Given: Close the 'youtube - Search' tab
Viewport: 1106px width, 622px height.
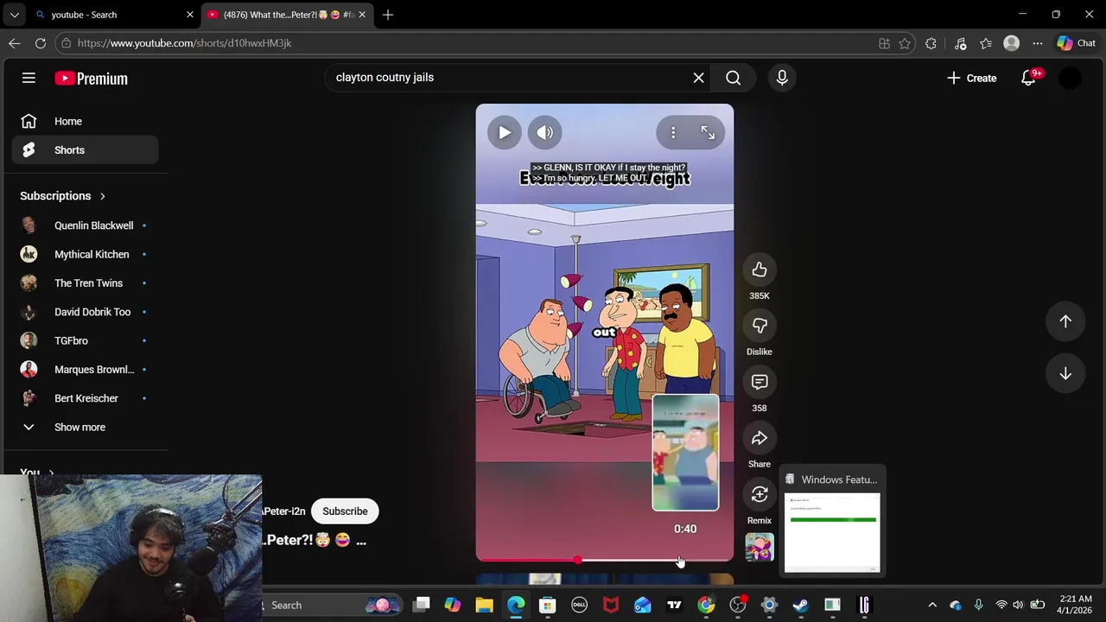Looking at the screenshot, I should click(x=190, y=15).
